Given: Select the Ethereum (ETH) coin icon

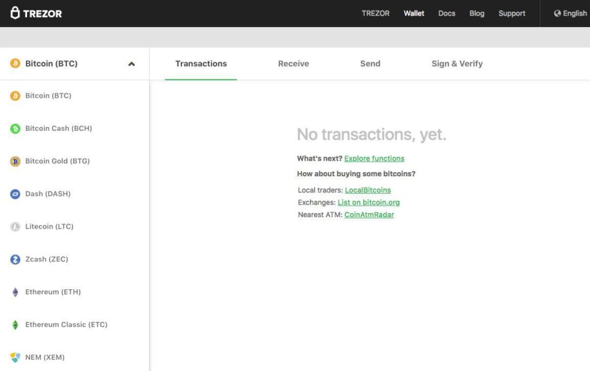Looking at the screenshot, I should (x=14, y=292).
